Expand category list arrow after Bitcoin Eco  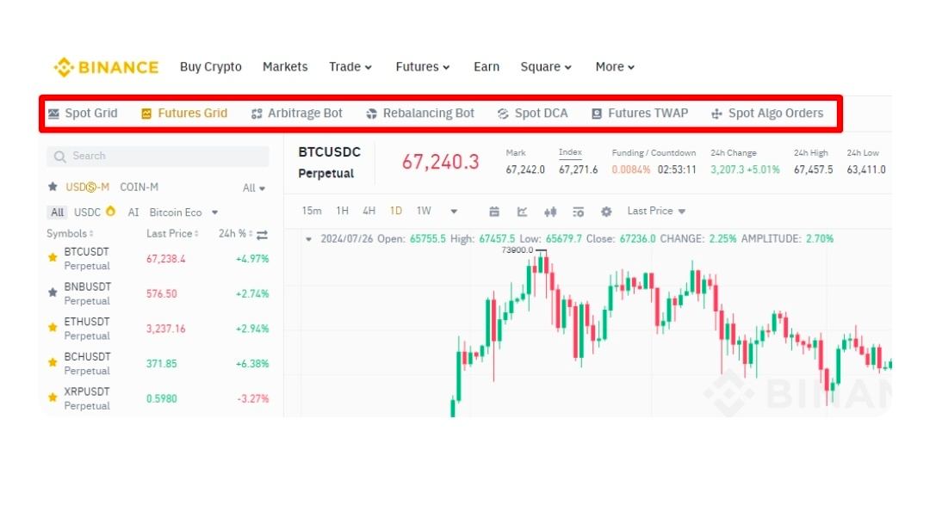coord(214,212)
